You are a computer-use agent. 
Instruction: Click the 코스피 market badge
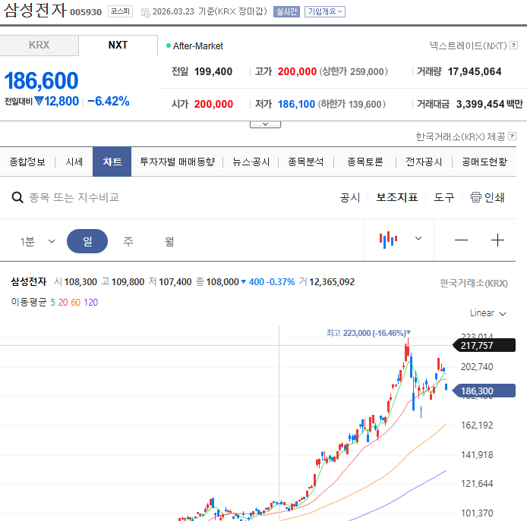[120, 11]
